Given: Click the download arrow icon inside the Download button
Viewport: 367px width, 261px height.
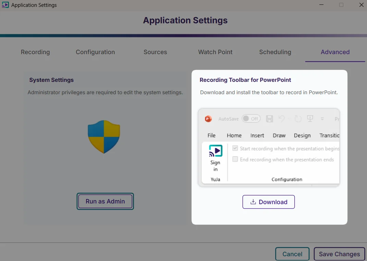Looking at the screenshot, I should point(253,202).
